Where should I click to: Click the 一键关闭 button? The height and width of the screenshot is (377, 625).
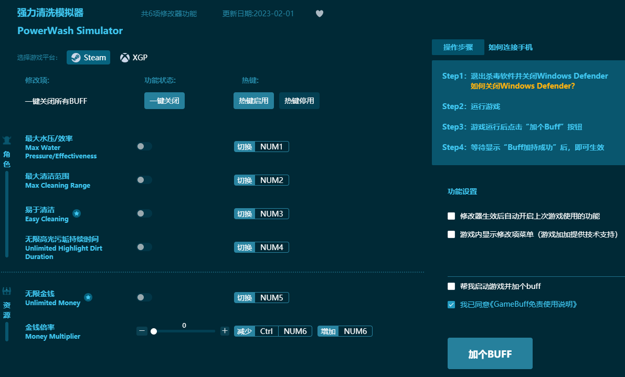tap(164, 101)
